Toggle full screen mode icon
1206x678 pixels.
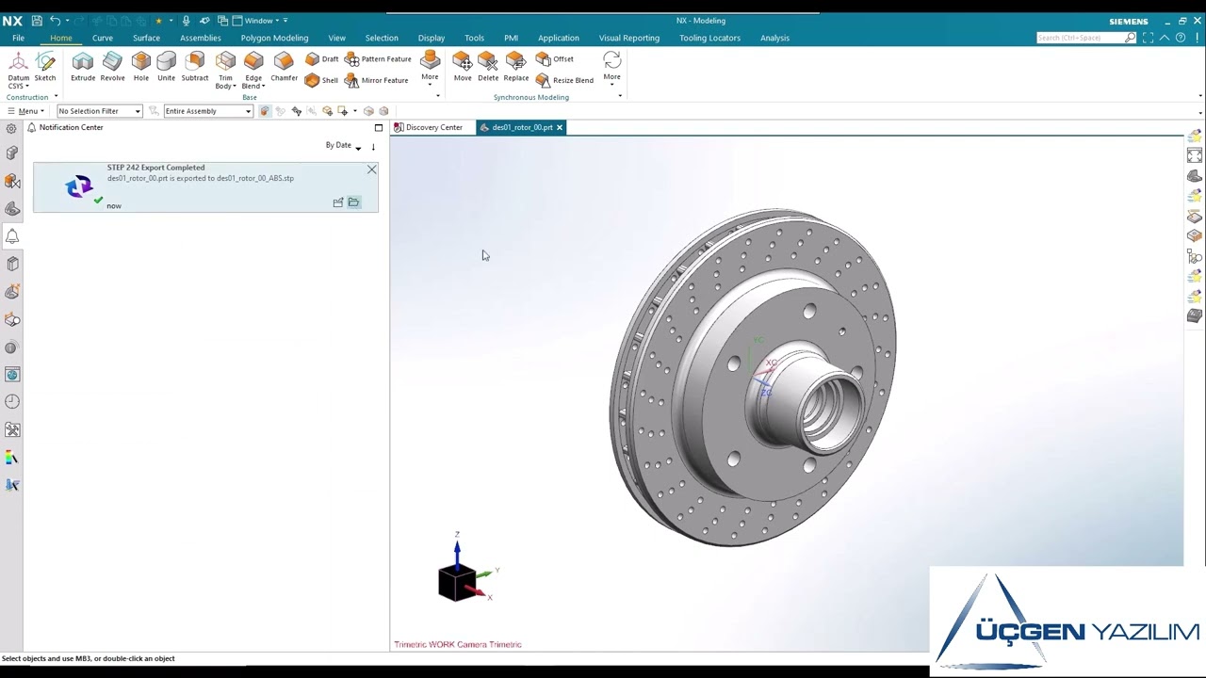[1148, 38]
